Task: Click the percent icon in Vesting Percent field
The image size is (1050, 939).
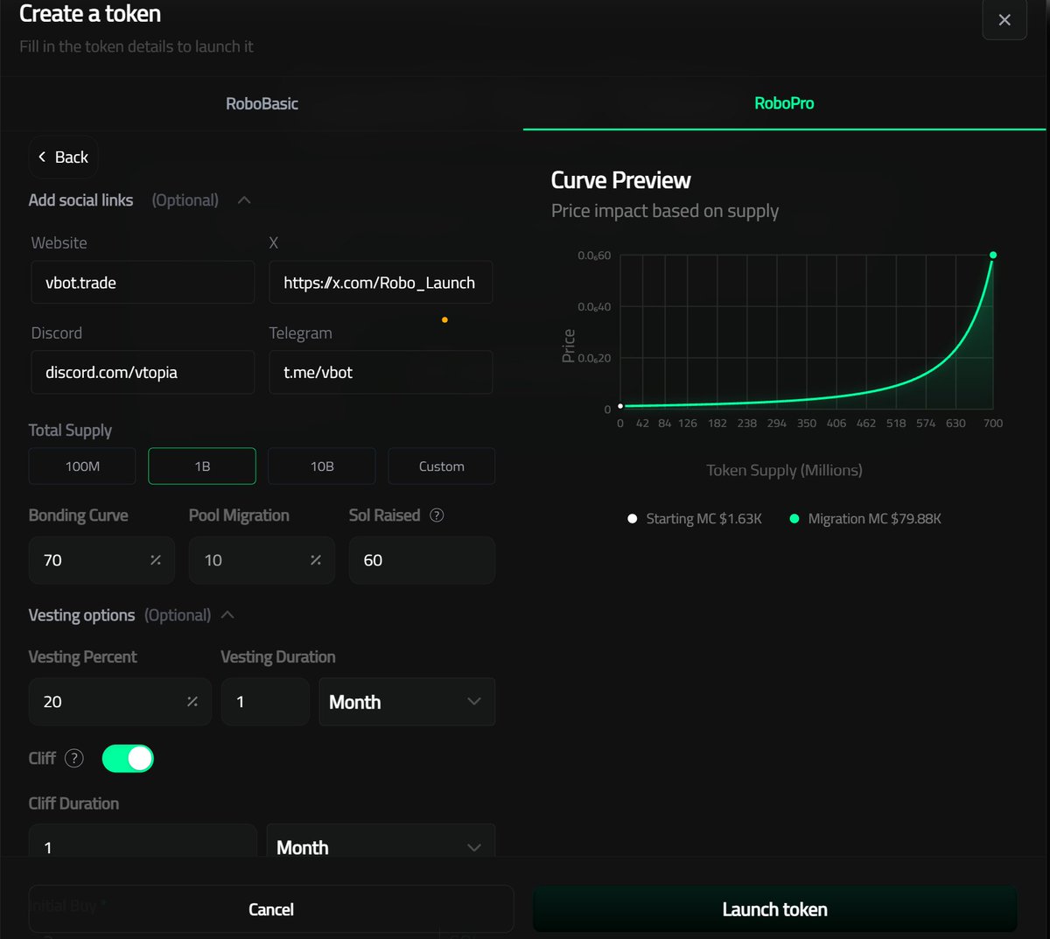Action: [193, 701]
